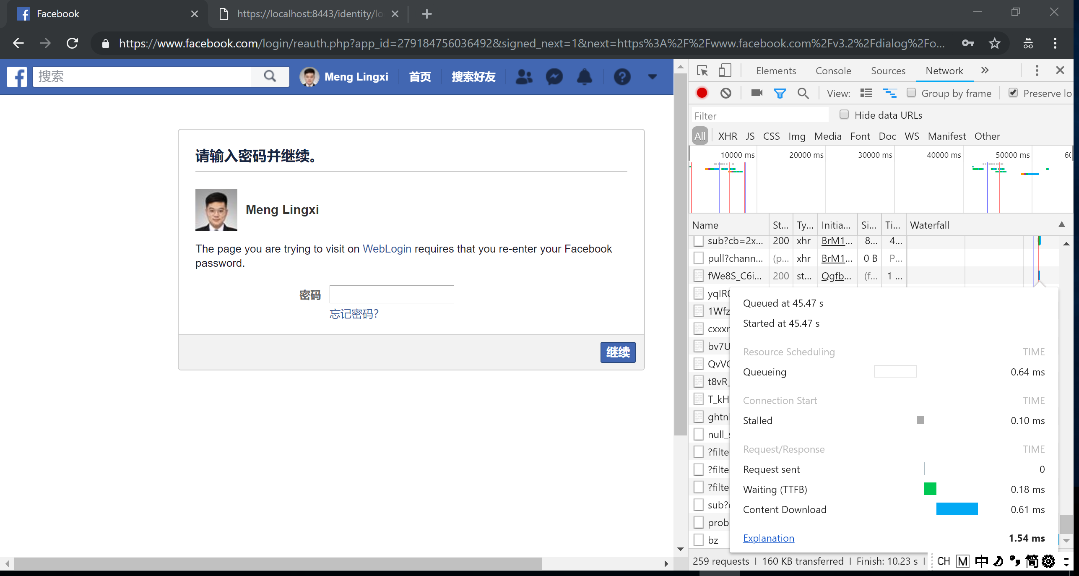Enable the Group by frame checkbox
The image size is (1079, 576).
click(x=911, y=93)
